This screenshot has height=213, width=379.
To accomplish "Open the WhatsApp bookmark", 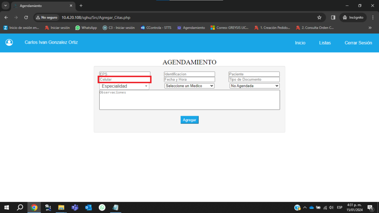I will point(86,28).
